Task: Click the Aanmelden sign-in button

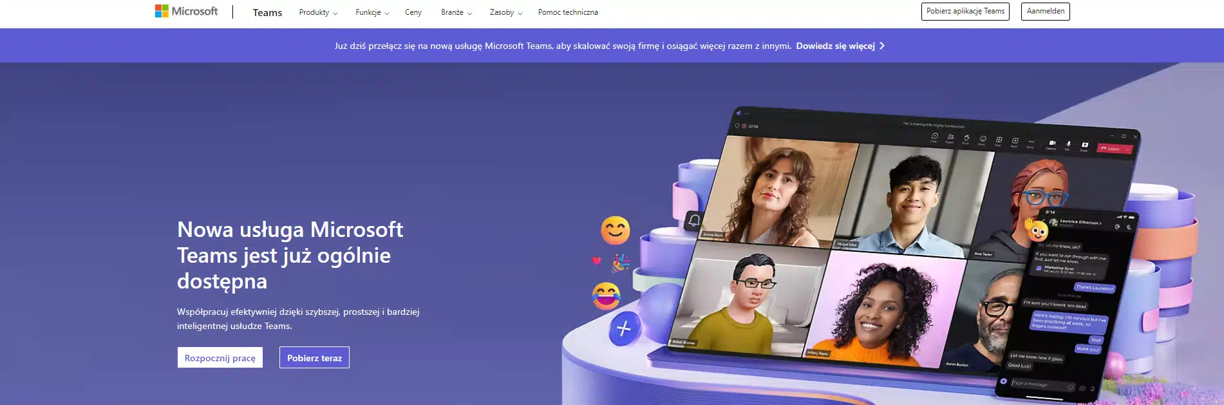Action: [1046, 12]
